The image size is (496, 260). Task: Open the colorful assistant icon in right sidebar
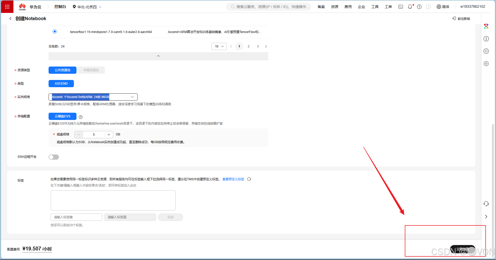(486, 26)
